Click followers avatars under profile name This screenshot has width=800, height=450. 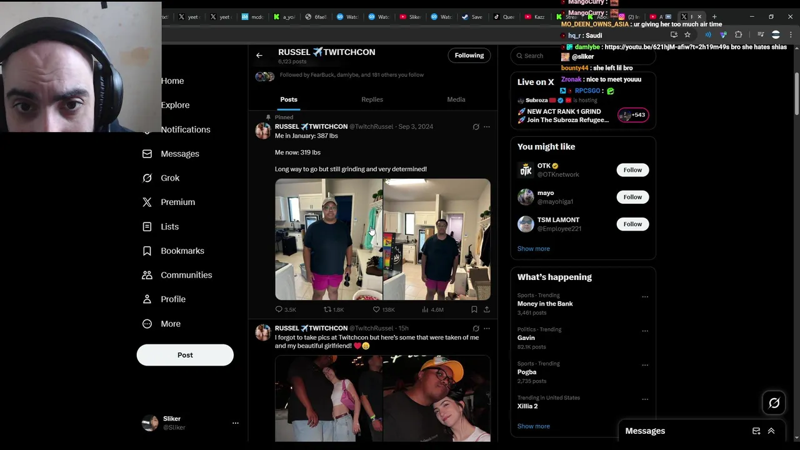click(x=265, y=76)
